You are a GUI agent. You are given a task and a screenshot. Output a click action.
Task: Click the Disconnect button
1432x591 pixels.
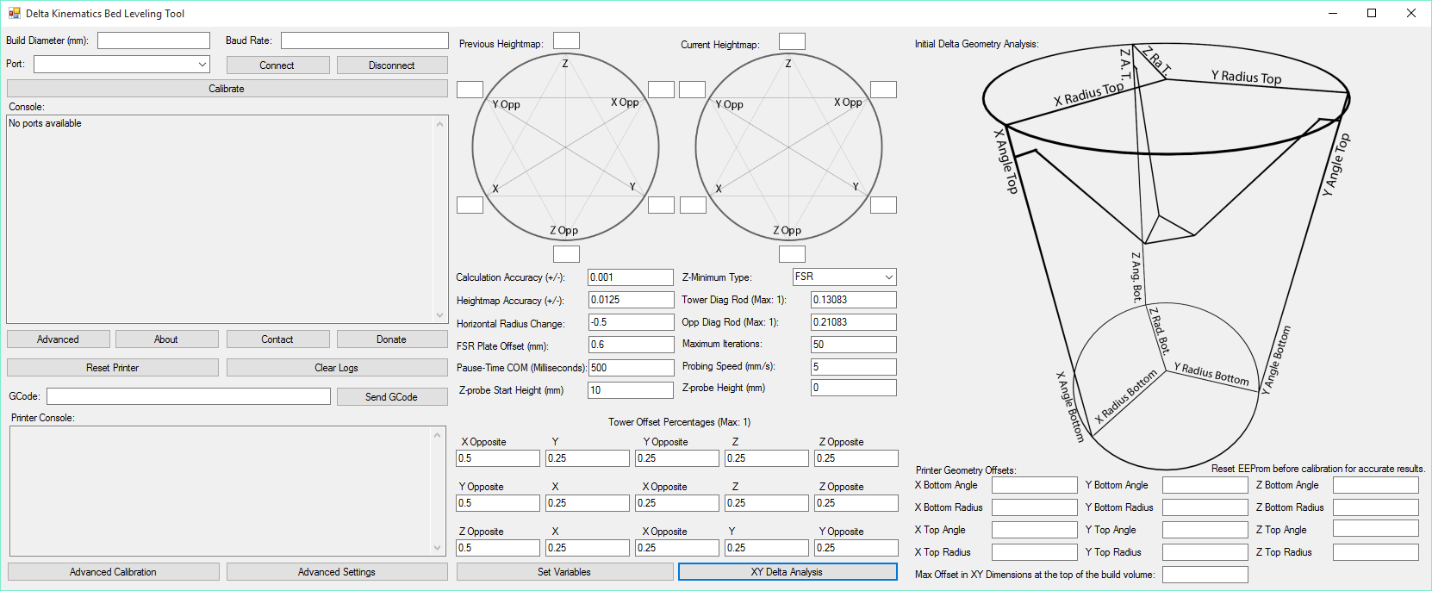pyautogui.click(x=392, y=65)
